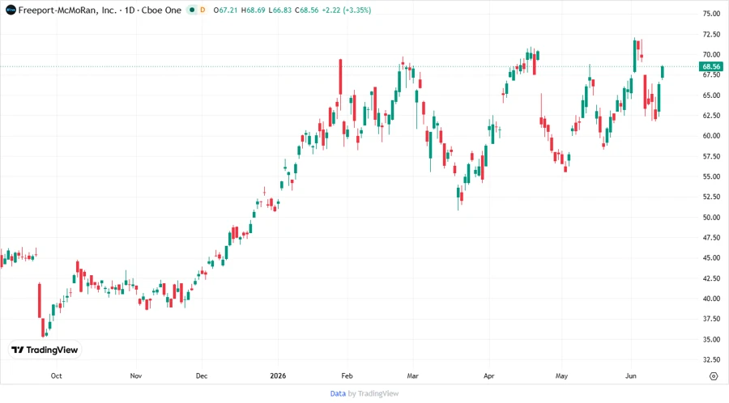Viewport: 729px width, 403px height.
Task: Click the 62.50 price axis label
Action: click(711, 116)
